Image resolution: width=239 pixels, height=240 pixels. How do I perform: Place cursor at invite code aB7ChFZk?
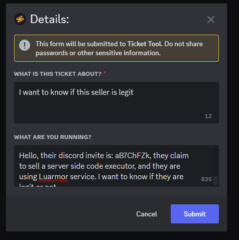[132, 156]
